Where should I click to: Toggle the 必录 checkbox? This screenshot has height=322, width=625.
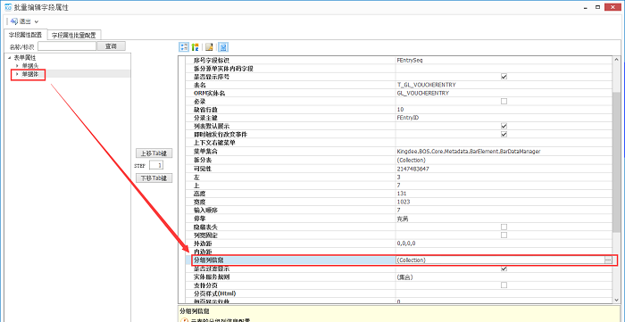504,102
